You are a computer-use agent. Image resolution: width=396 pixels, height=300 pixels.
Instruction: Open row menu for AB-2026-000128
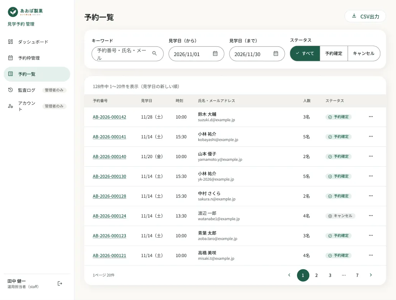pyautogui.click(x=371, y=196)
